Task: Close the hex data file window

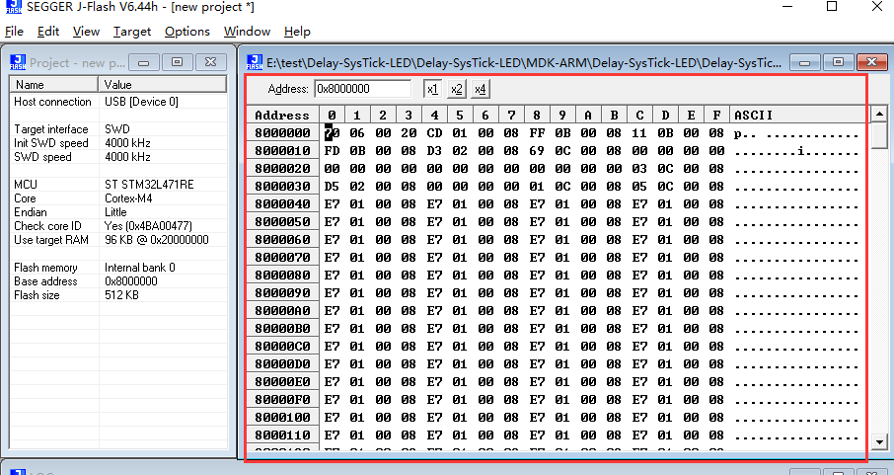Action: click(871, 62)
